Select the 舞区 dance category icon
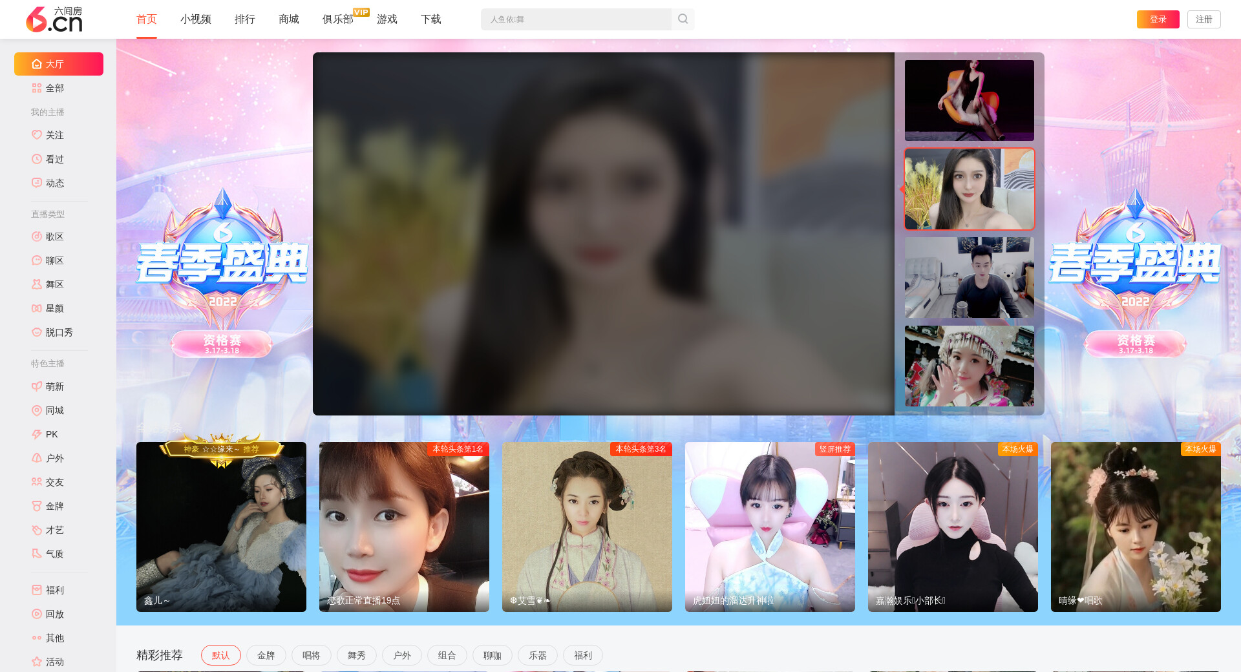Viewport: 1241px width, 672px height. pos(37,284)
